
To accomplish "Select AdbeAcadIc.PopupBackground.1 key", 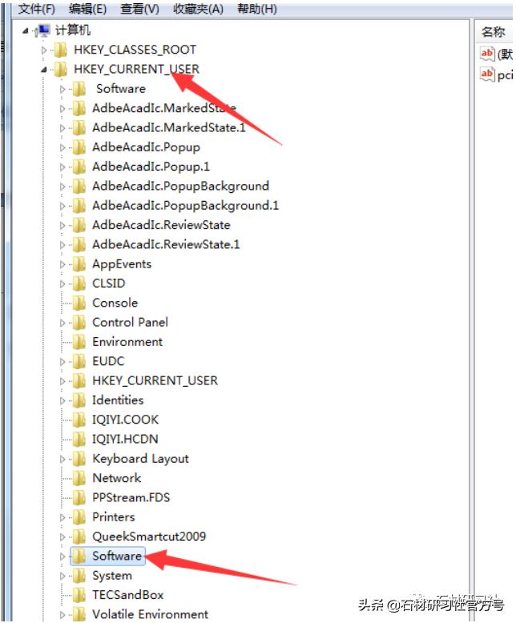I will tap(186, 206).
